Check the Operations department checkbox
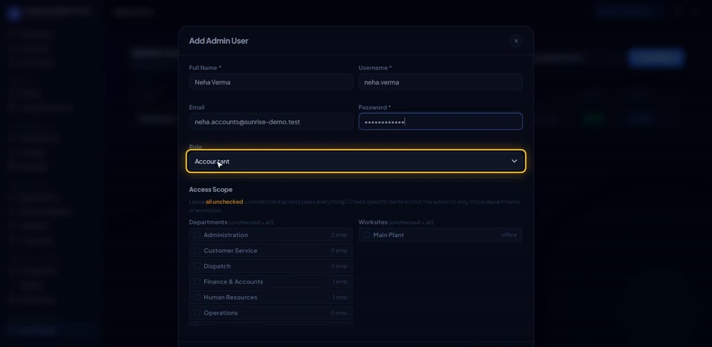The width and height of the screenshot is (712, 347). pos(197,313)
